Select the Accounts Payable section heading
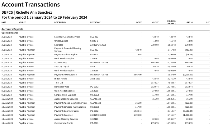The image size is (213, 126). tap(12, 29)
